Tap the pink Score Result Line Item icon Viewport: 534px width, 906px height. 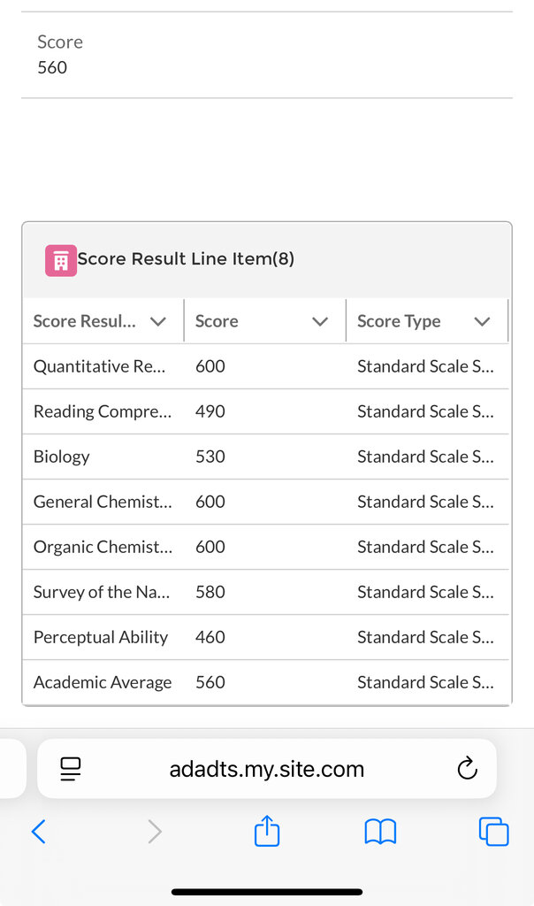pyautogui.click(x=61, y=260)
